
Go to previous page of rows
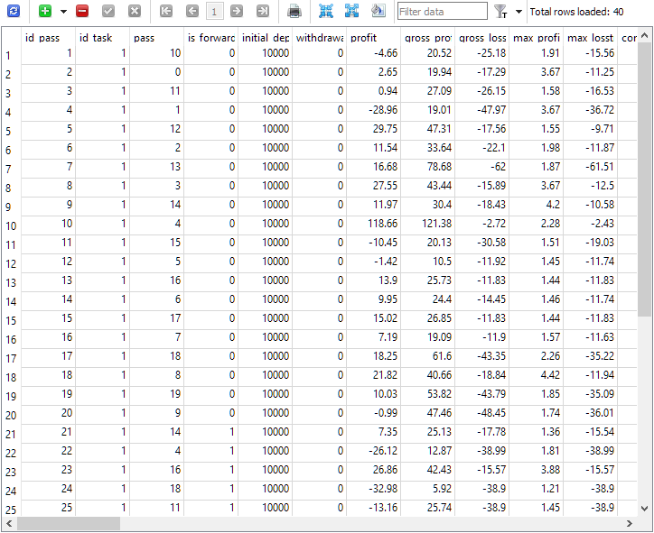click(x=192, y=11)
